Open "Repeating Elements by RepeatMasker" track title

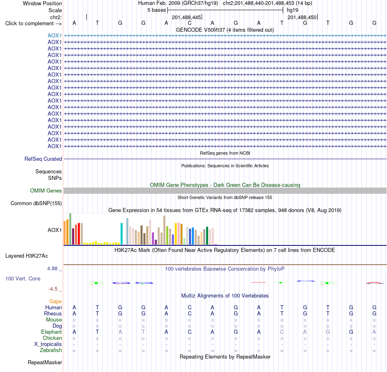[x=225, y=357]
